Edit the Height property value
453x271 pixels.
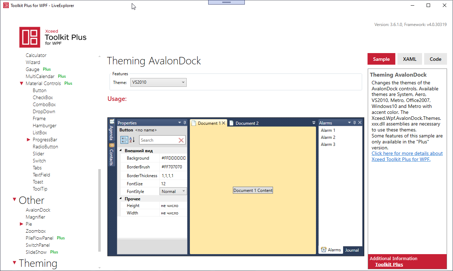[173, 206]
